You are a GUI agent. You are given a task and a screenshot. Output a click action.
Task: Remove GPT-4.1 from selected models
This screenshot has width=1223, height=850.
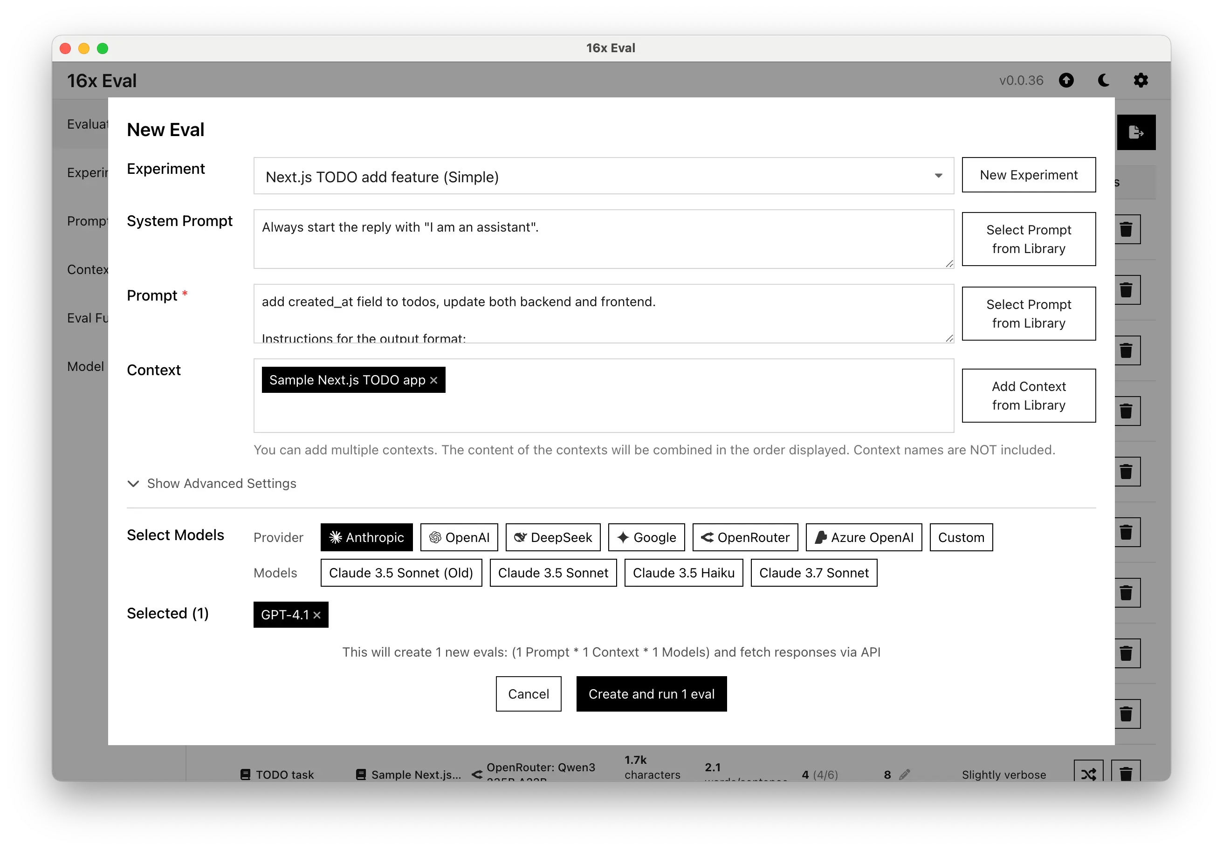[317, 615]
